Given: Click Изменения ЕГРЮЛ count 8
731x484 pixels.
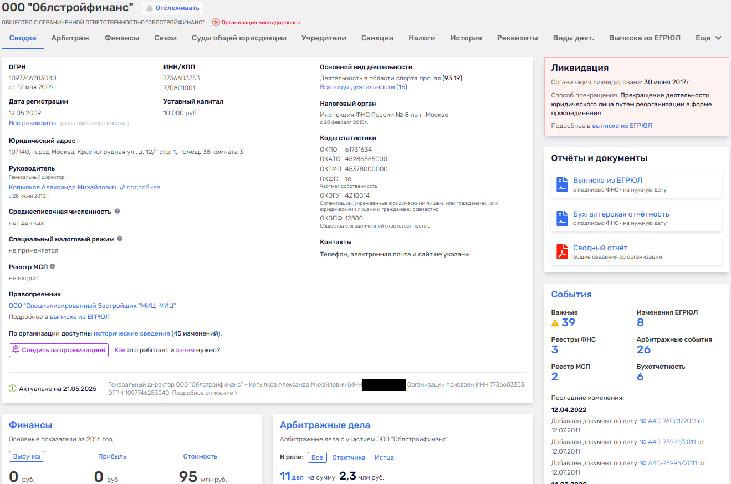Looking at the screenshot, I should point(640,322).
